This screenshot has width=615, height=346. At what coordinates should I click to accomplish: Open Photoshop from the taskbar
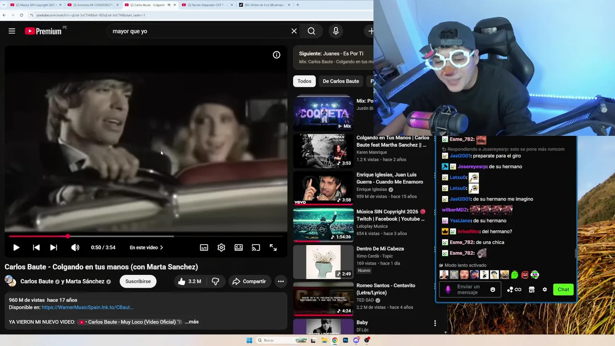pyautogui.click(x=345, y=340)
